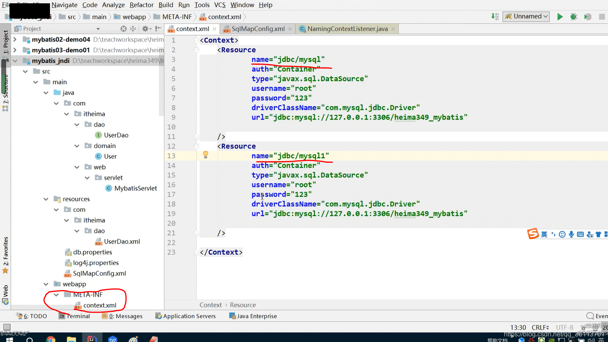Collapse the webapp folder node
This screenshot has height=342, width=608.
(46, 284)
